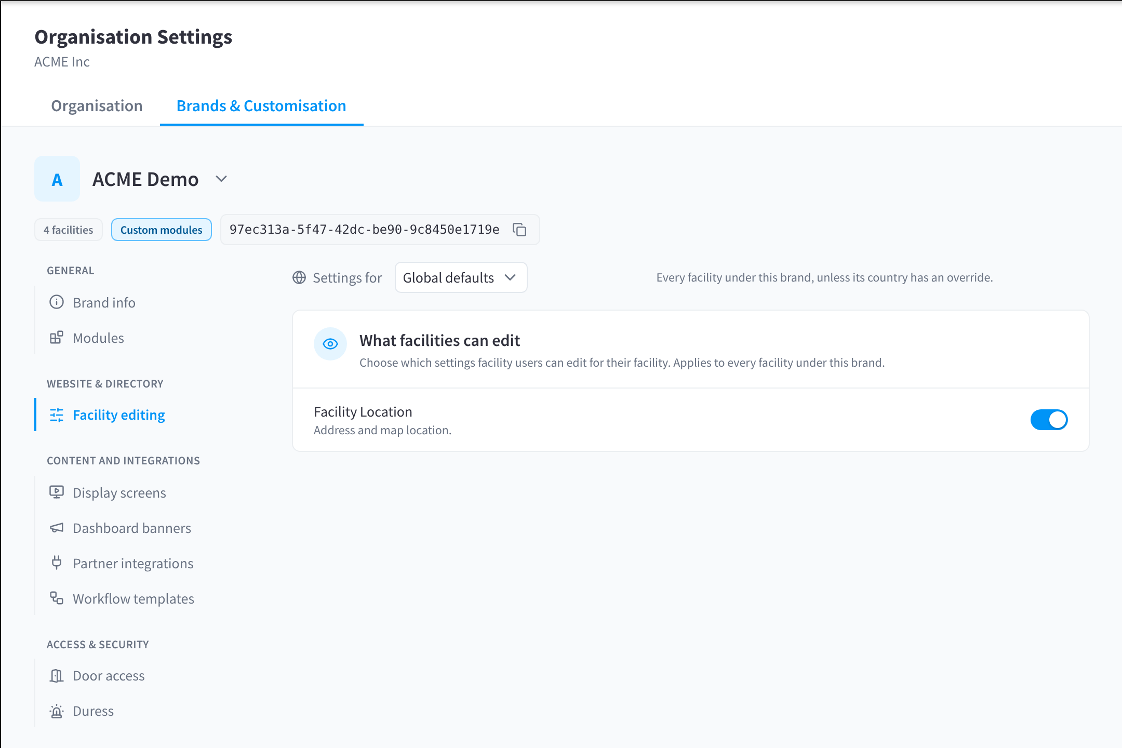Disable the Facility Location toggle

point(1049,420)
